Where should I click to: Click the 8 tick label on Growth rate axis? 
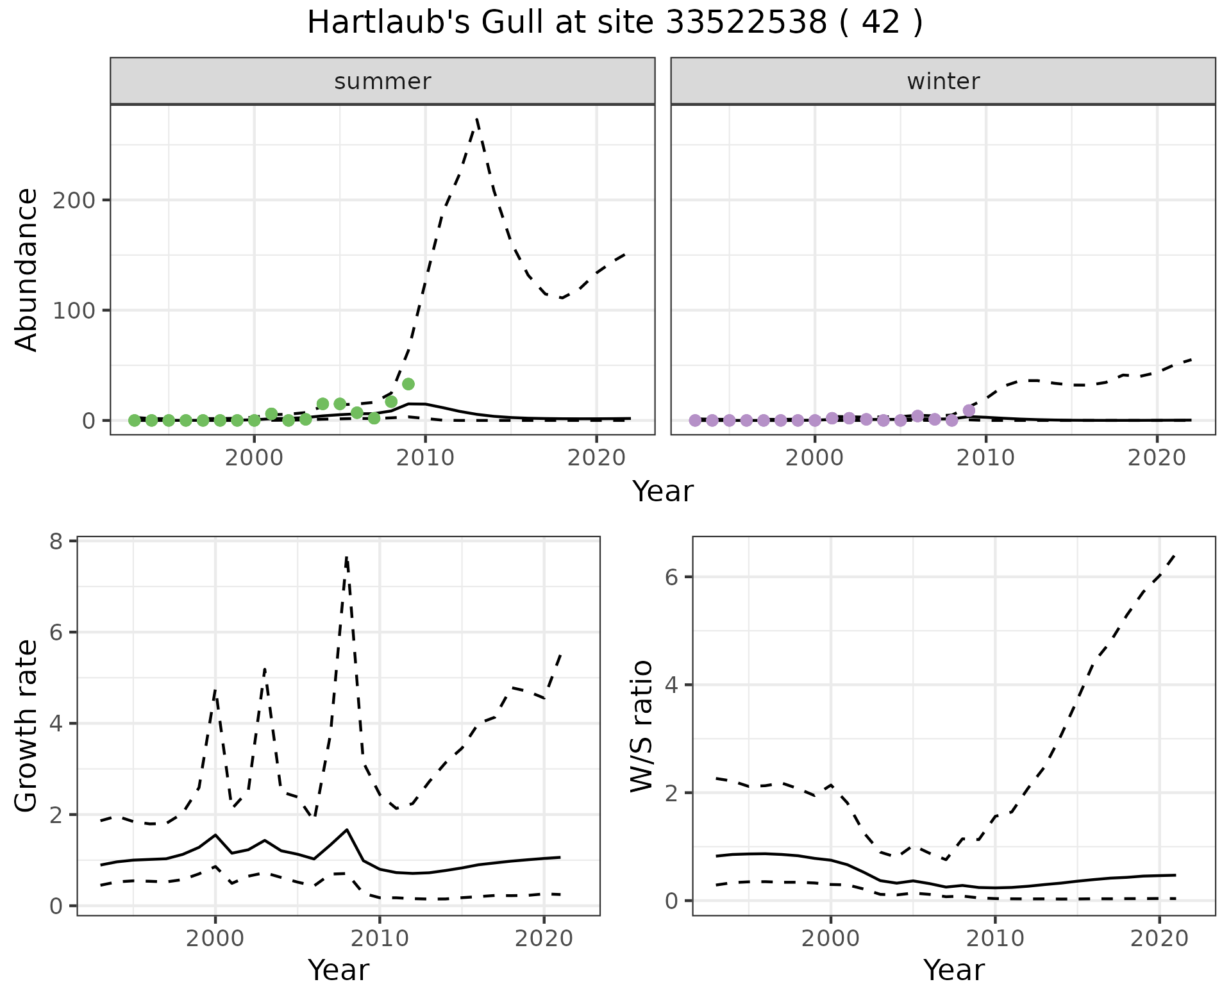click(x=57, y=542)
